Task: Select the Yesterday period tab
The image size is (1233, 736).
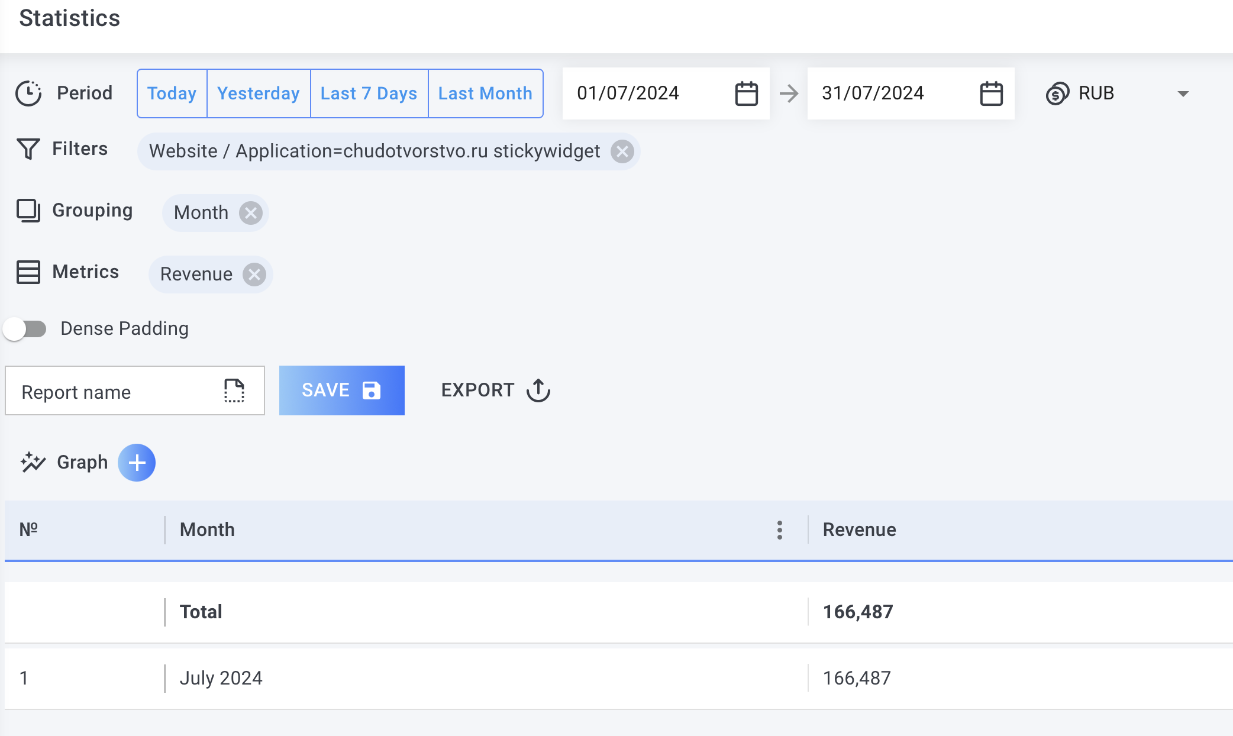Action: tap(259, 93)
